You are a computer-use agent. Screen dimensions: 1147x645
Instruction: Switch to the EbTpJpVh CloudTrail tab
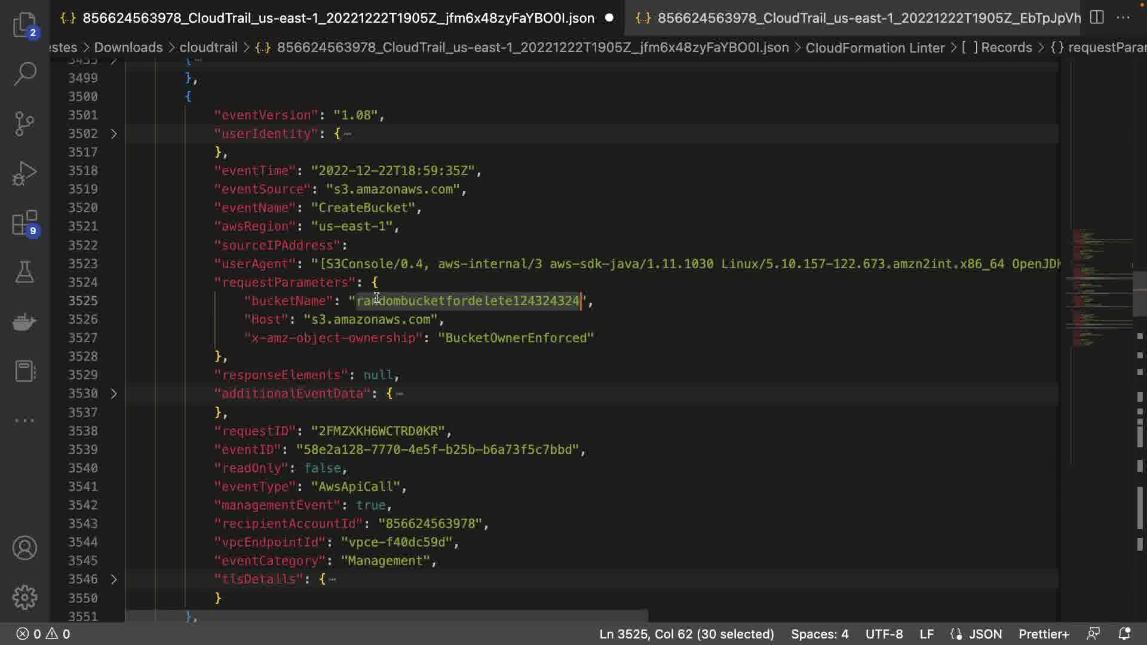pyautogui.click(x=860, y=18)
